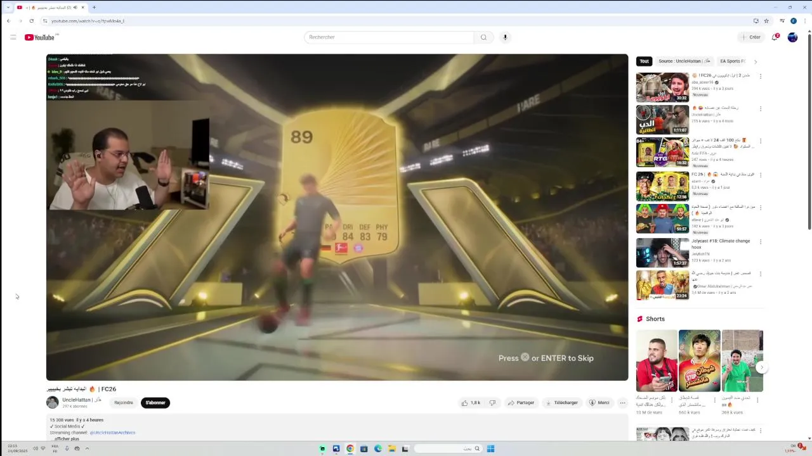Open options menu for Omar Abdulrahman video
The image size is (812, 456).
(761, 274)
